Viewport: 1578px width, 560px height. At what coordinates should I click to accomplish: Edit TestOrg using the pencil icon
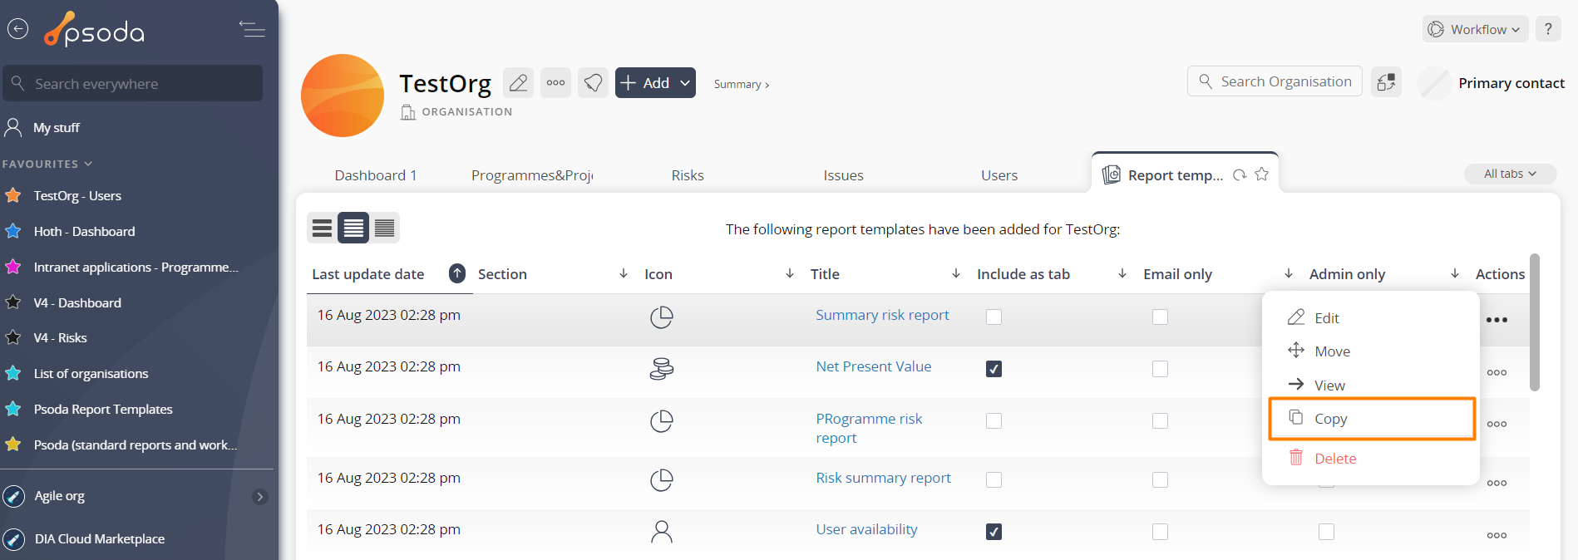(518, 83)
